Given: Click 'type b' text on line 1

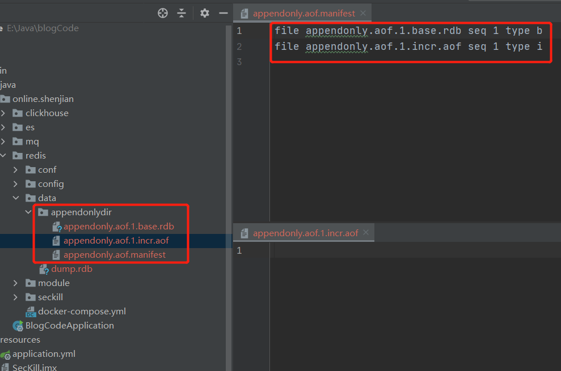Looking at the screenshot, I should (x=524, y=31).
